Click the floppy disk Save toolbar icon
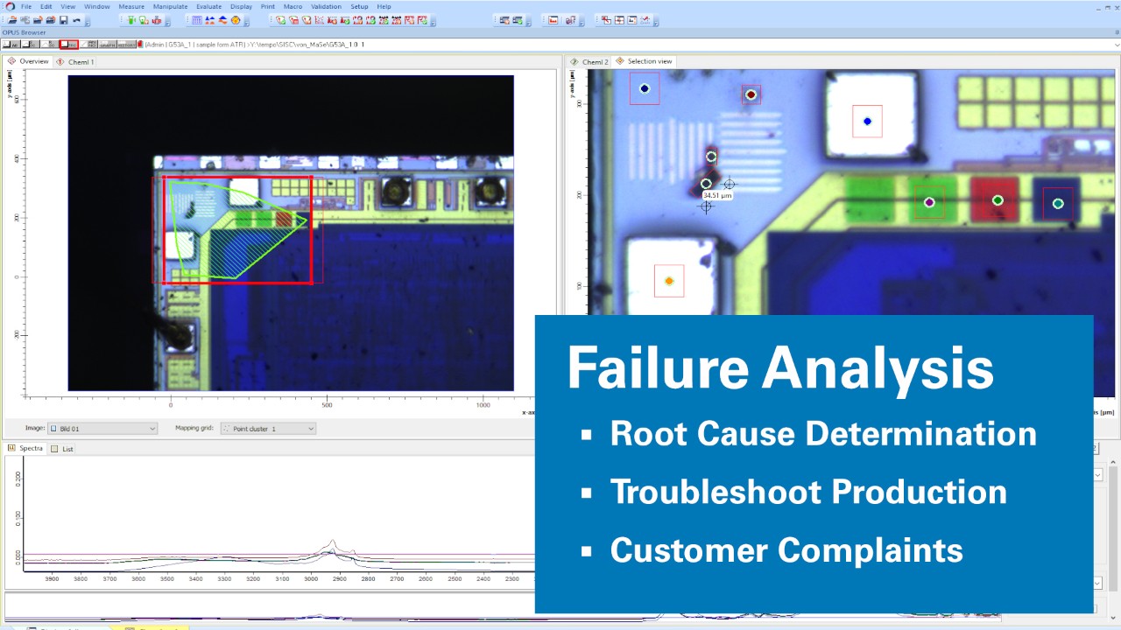This screenshot has height=630, width=1121. [x=64, y=20]
